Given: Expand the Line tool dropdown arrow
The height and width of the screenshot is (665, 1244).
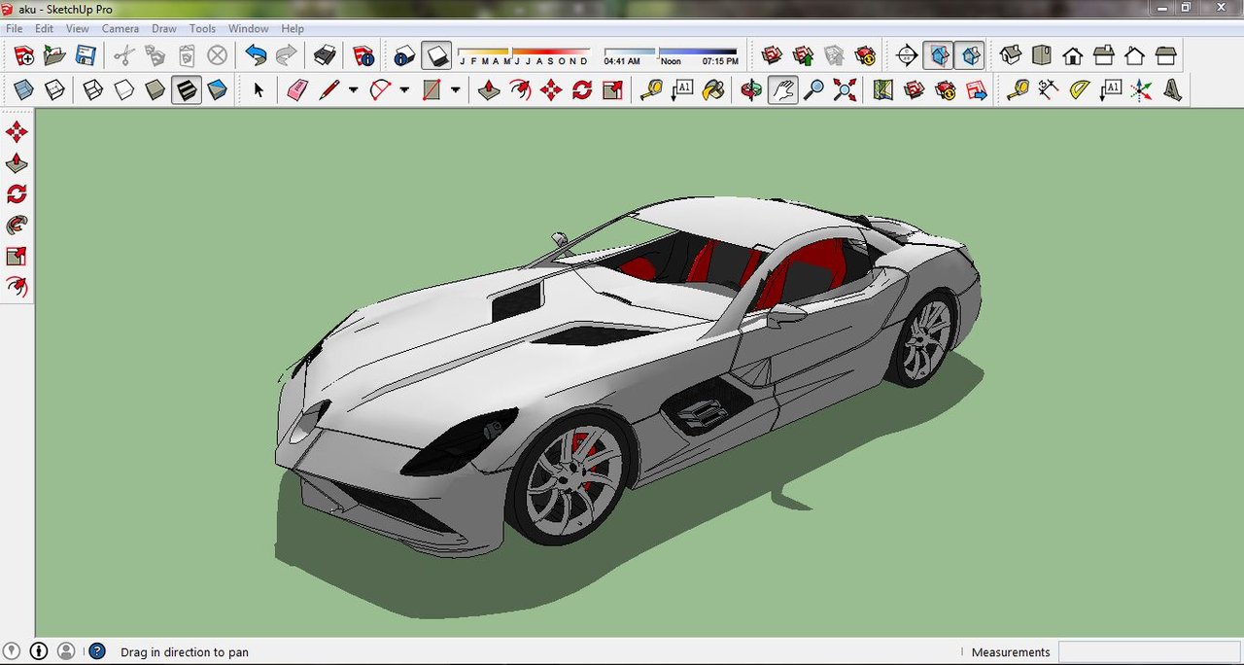Looking at the screenshot, I should click(x=353, y=90).
